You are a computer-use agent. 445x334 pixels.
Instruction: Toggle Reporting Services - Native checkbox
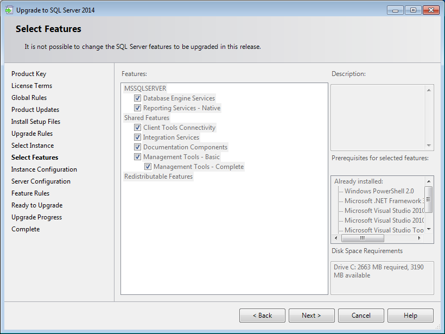[x=137, y=108]
